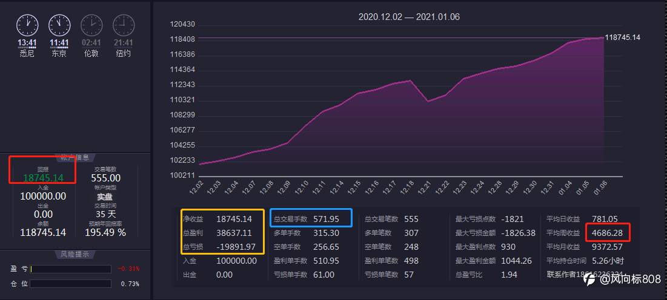The image size is (667, 300).
Task: Select the 总交易手数 value 571.95
Action: 327,220
